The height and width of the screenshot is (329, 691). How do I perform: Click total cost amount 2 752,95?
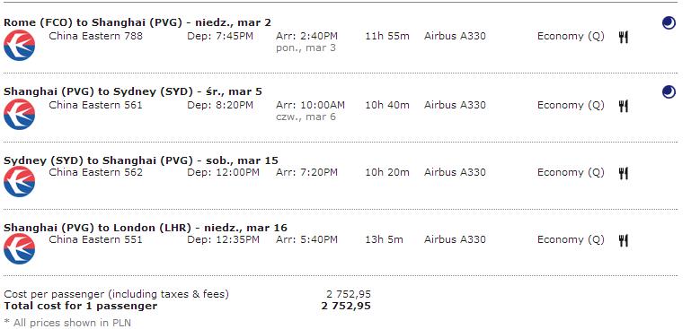coord(346,306)
